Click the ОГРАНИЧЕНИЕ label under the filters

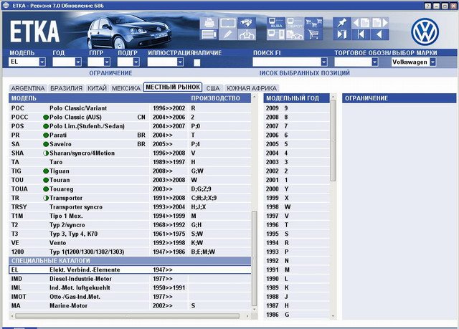[x=110, y=73]
